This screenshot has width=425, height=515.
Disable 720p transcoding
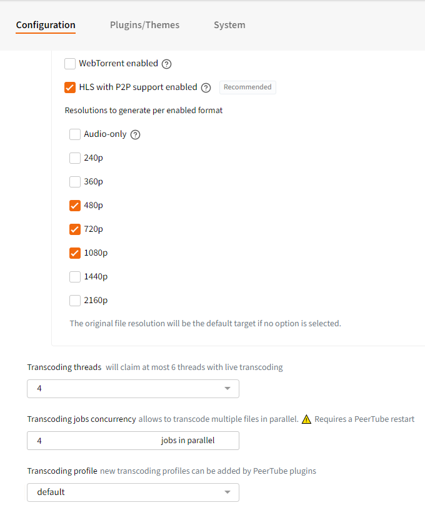(x=74, y=229)
